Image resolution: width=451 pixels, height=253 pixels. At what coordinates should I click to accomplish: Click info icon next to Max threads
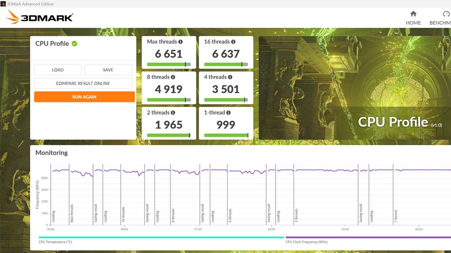click(x=180, y=42)
